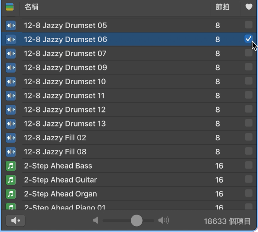Click audio loop icon for 12-8 Jazzy Fill 02
This screenshot has height=232, width=258.
pyautogui.click(x=11, y=138)
